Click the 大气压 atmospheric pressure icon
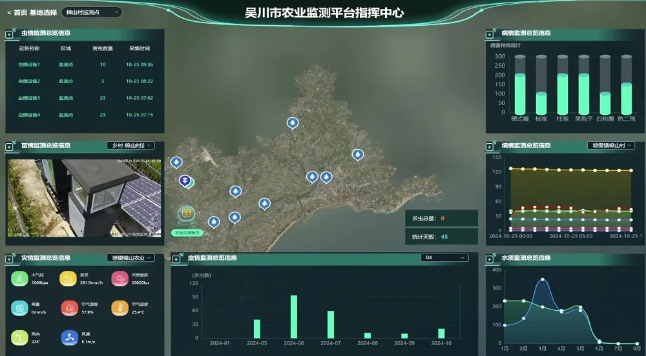The width and height of the screenshot is (646, 356). coord(19,279)
